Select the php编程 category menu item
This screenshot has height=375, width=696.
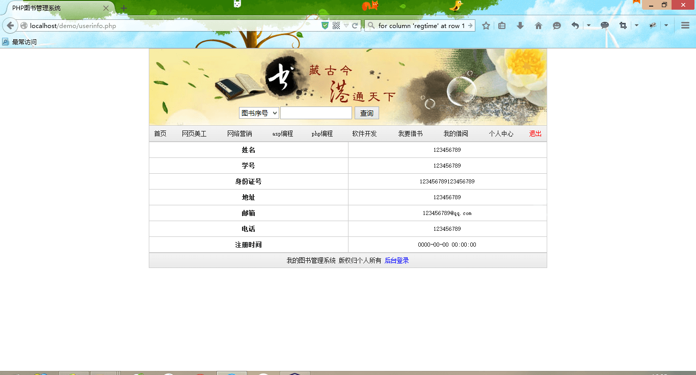322,134
